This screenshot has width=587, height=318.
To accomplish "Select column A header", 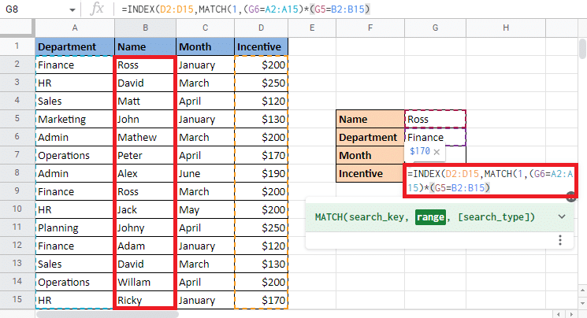I will pyautogui.click(x=75, y=29).
